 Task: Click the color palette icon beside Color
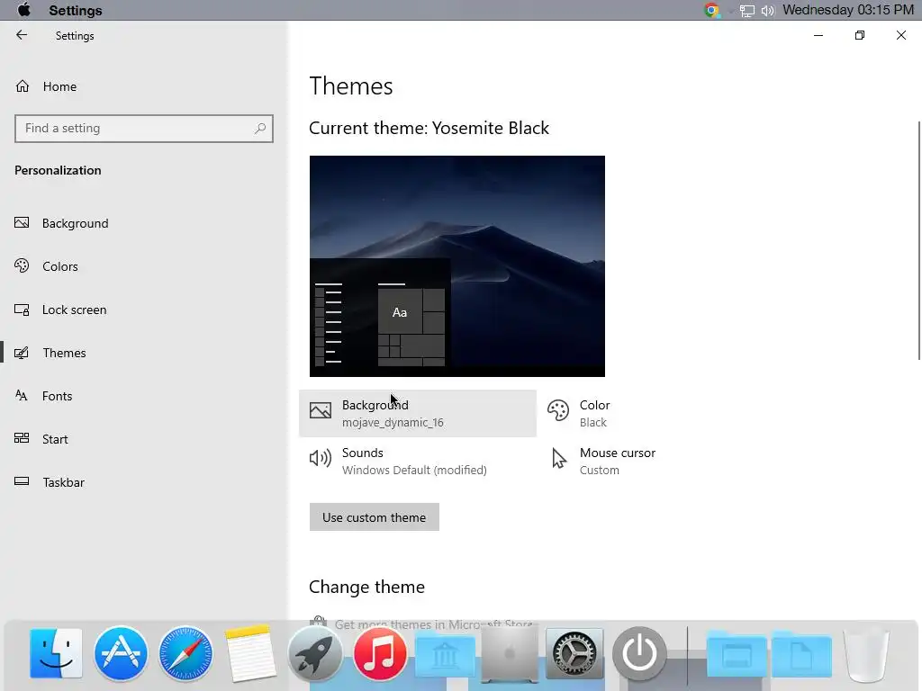click(x=558, y=410)
